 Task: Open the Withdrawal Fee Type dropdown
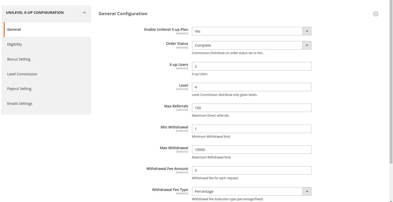click(x=251, y=191)
